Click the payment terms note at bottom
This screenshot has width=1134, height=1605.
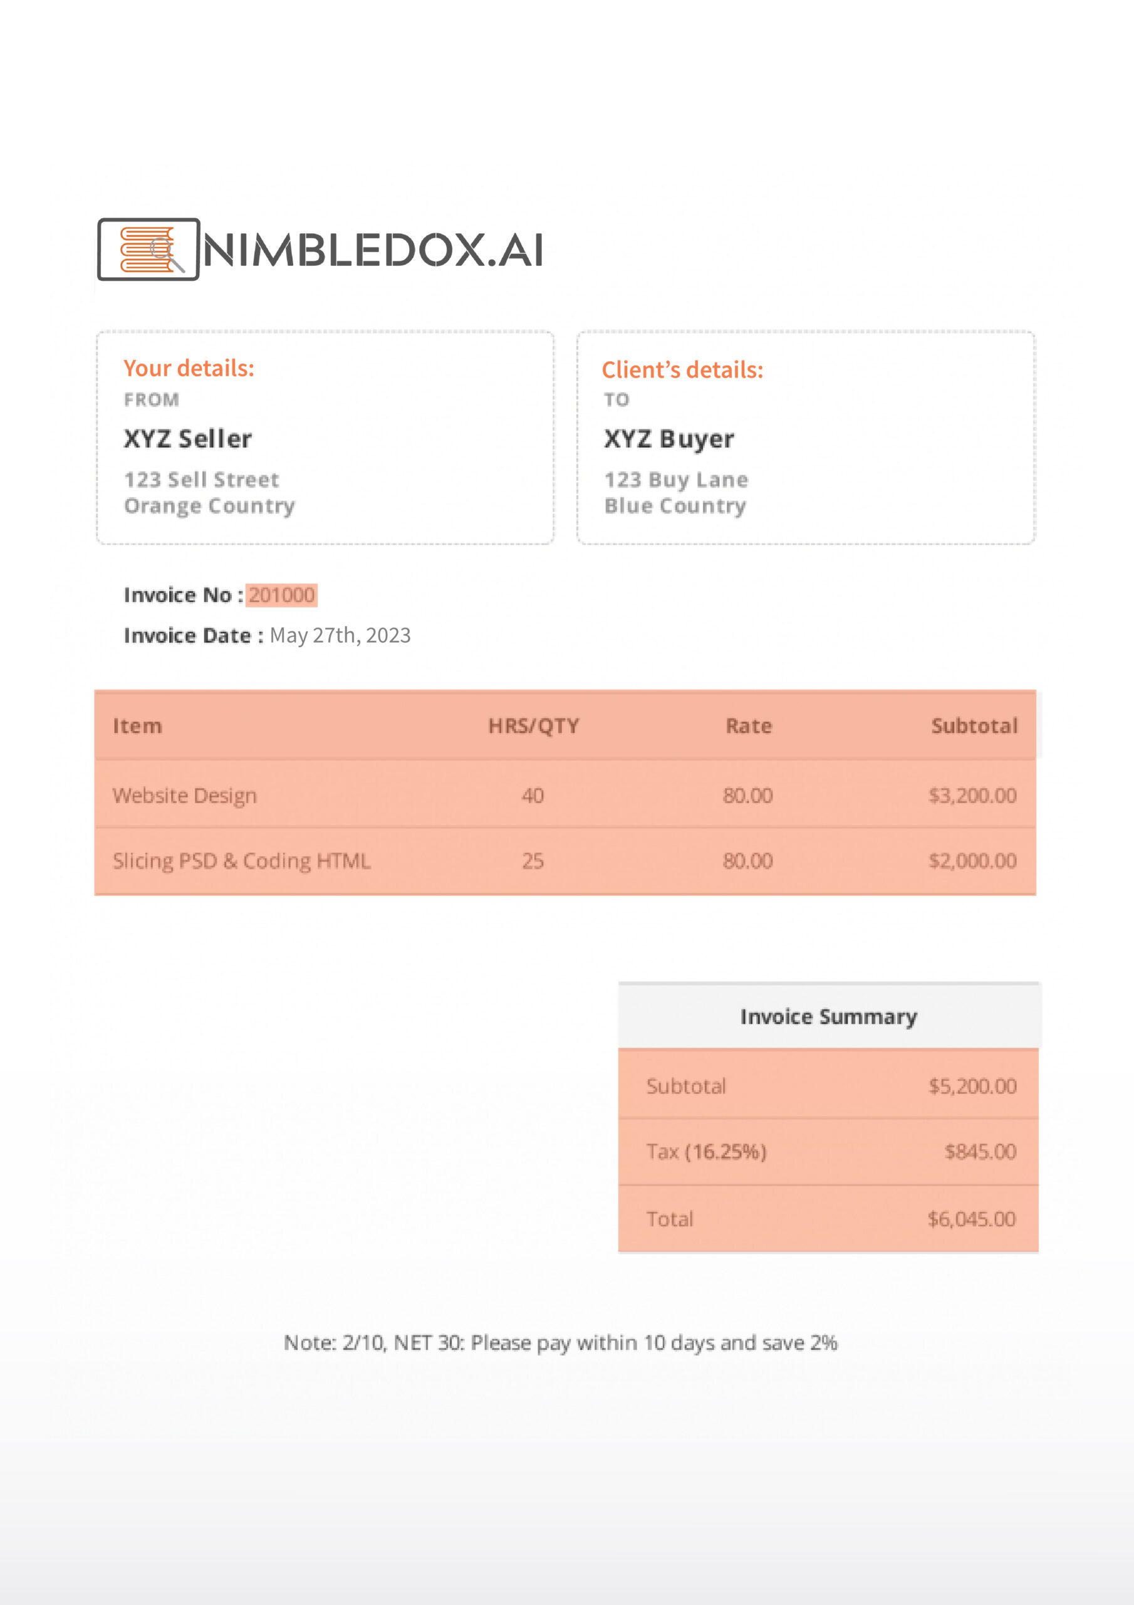[560, 1343]
